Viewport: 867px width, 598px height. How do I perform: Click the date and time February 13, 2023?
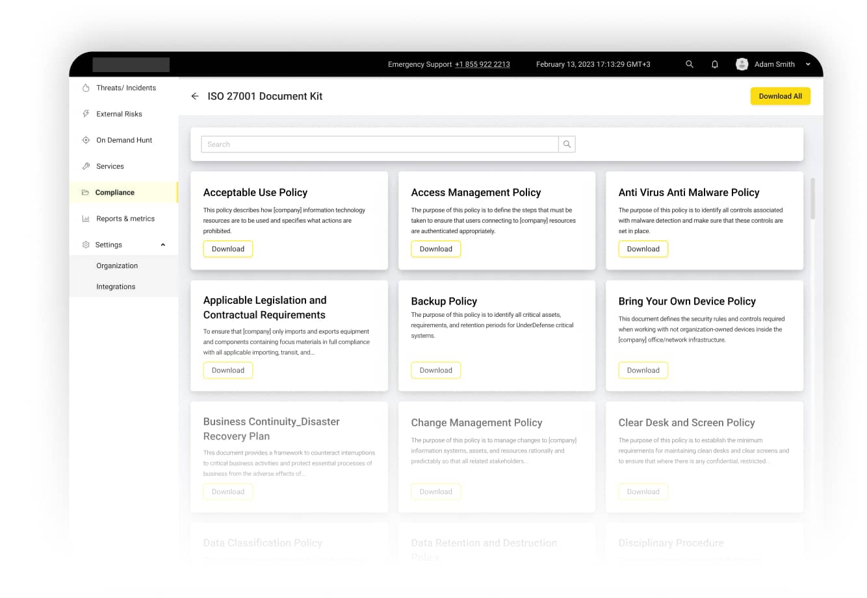pos(593,64)
